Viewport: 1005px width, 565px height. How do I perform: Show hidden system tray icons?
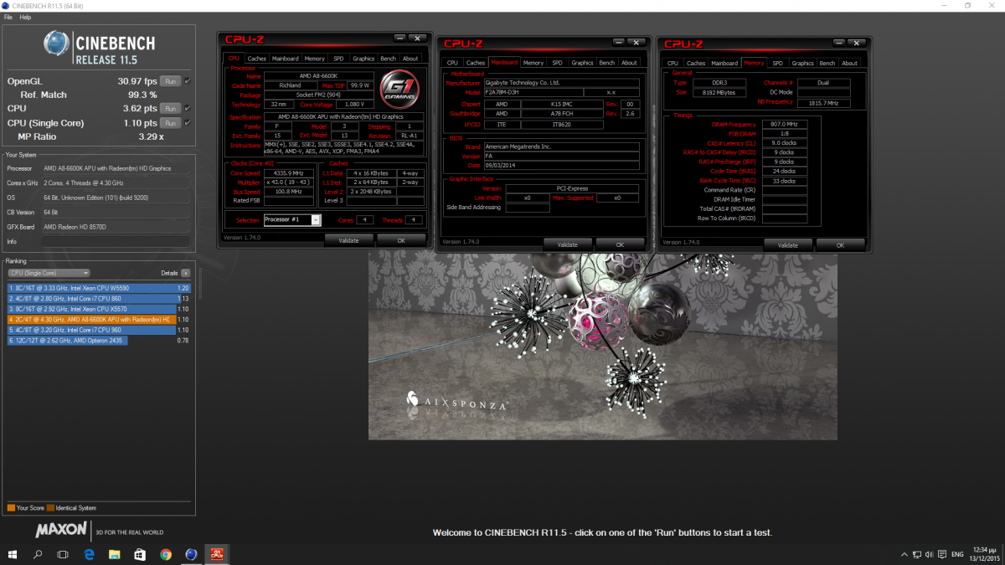(904, 554)
